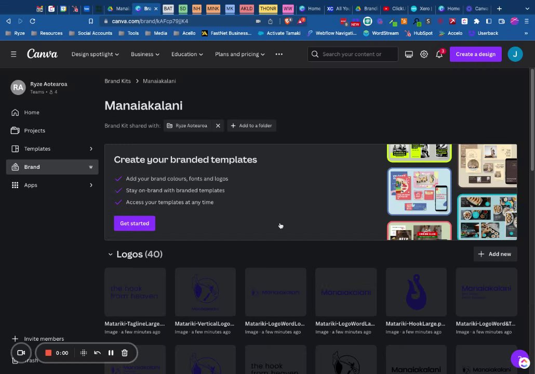Switch to the Xero browser tab
This screenshot has width=535, height=374.
(x=422, y=8)
